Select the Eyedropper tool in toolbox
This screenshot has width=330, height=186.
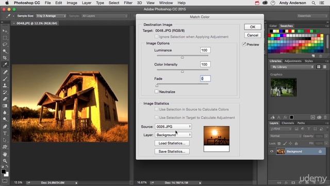point(5,65)
